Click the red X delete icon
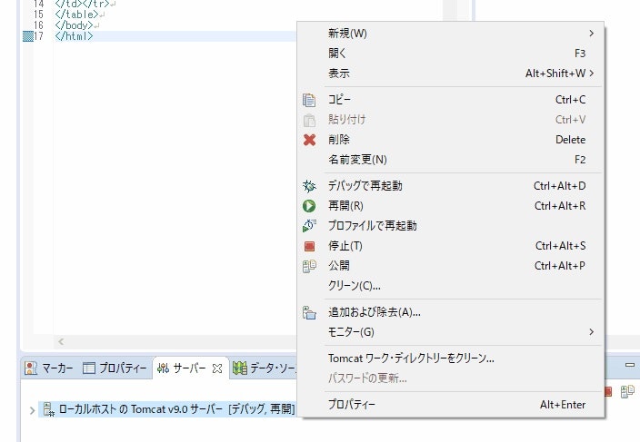640x442 pixels. coord(309,140)
